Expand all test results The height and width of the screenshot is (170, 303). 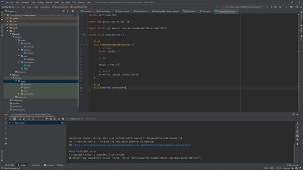(x=29, y=119)
